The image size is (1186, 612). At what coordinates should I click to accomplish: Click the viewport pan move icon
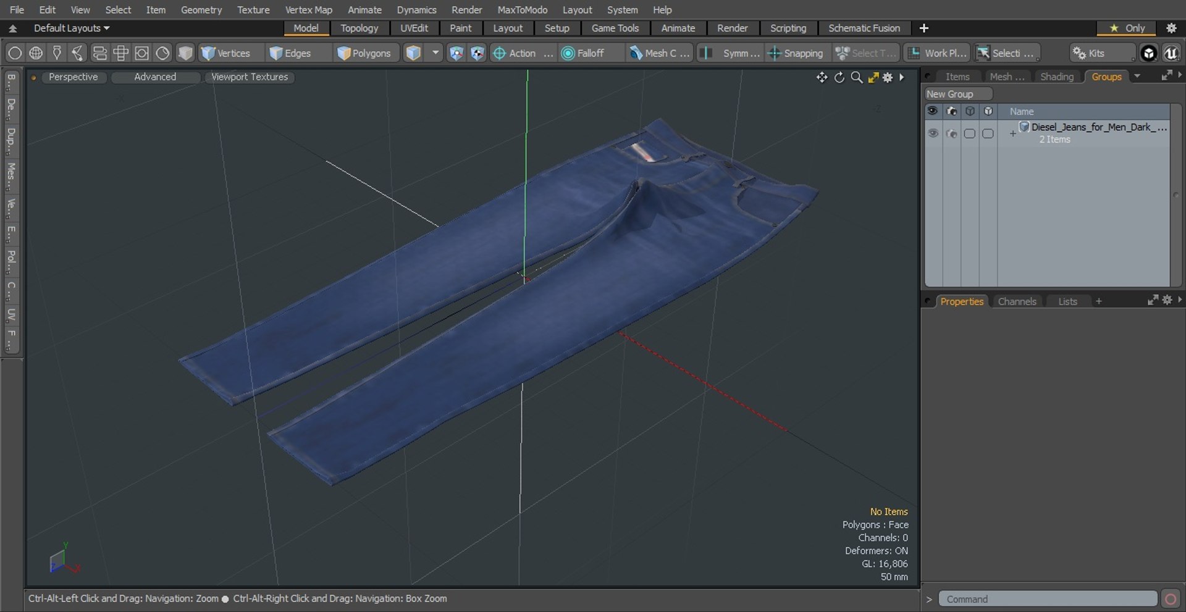[822, 77]
